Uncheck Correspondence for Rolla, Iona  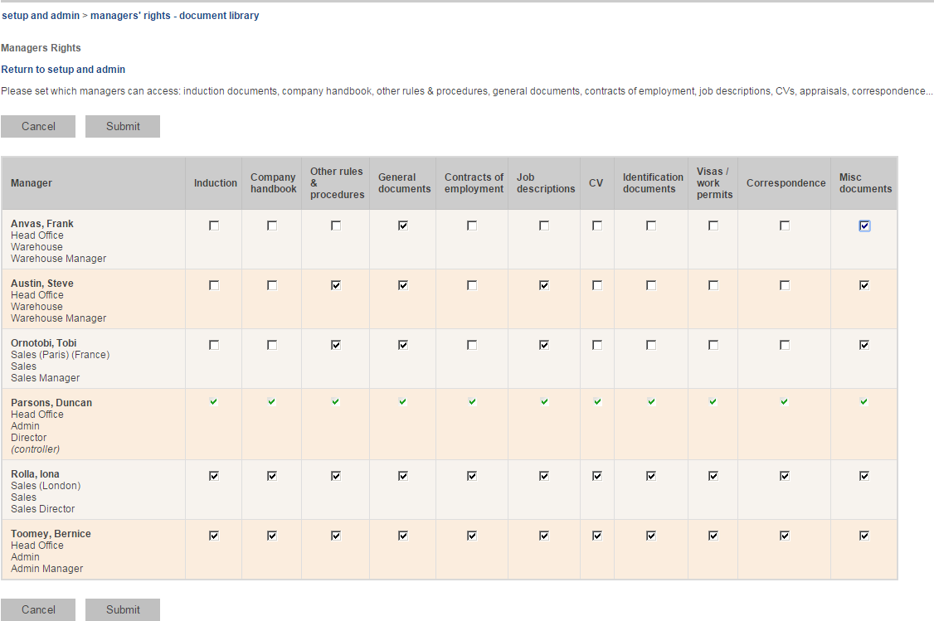point(785,476)
